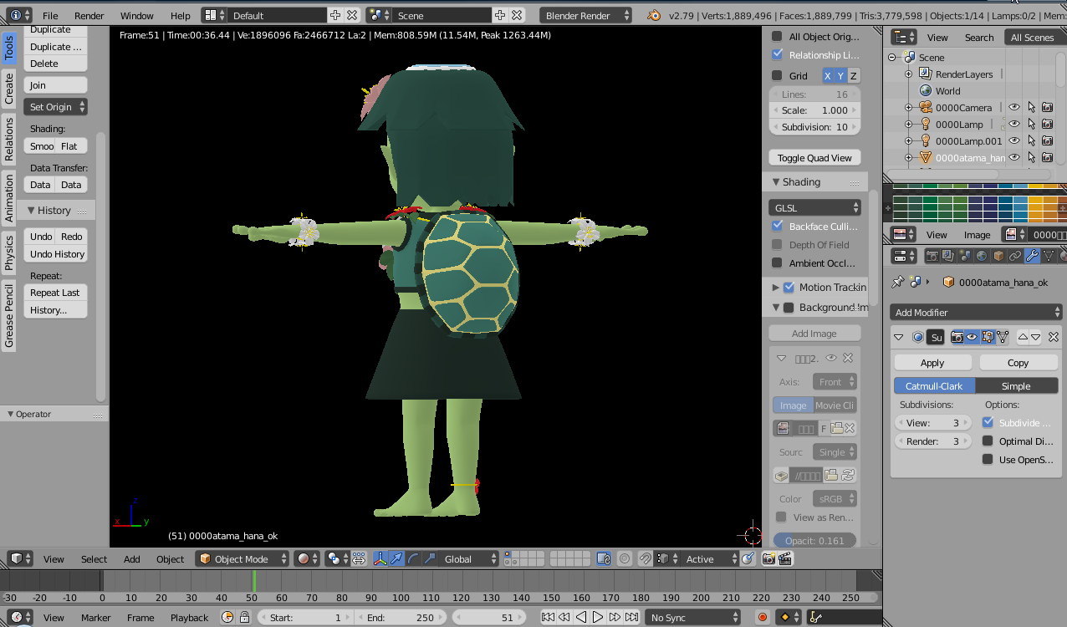Switch to the Create tab in tool shelf
This screenshot has height=627, width=1067.
[x=9, y=89]
